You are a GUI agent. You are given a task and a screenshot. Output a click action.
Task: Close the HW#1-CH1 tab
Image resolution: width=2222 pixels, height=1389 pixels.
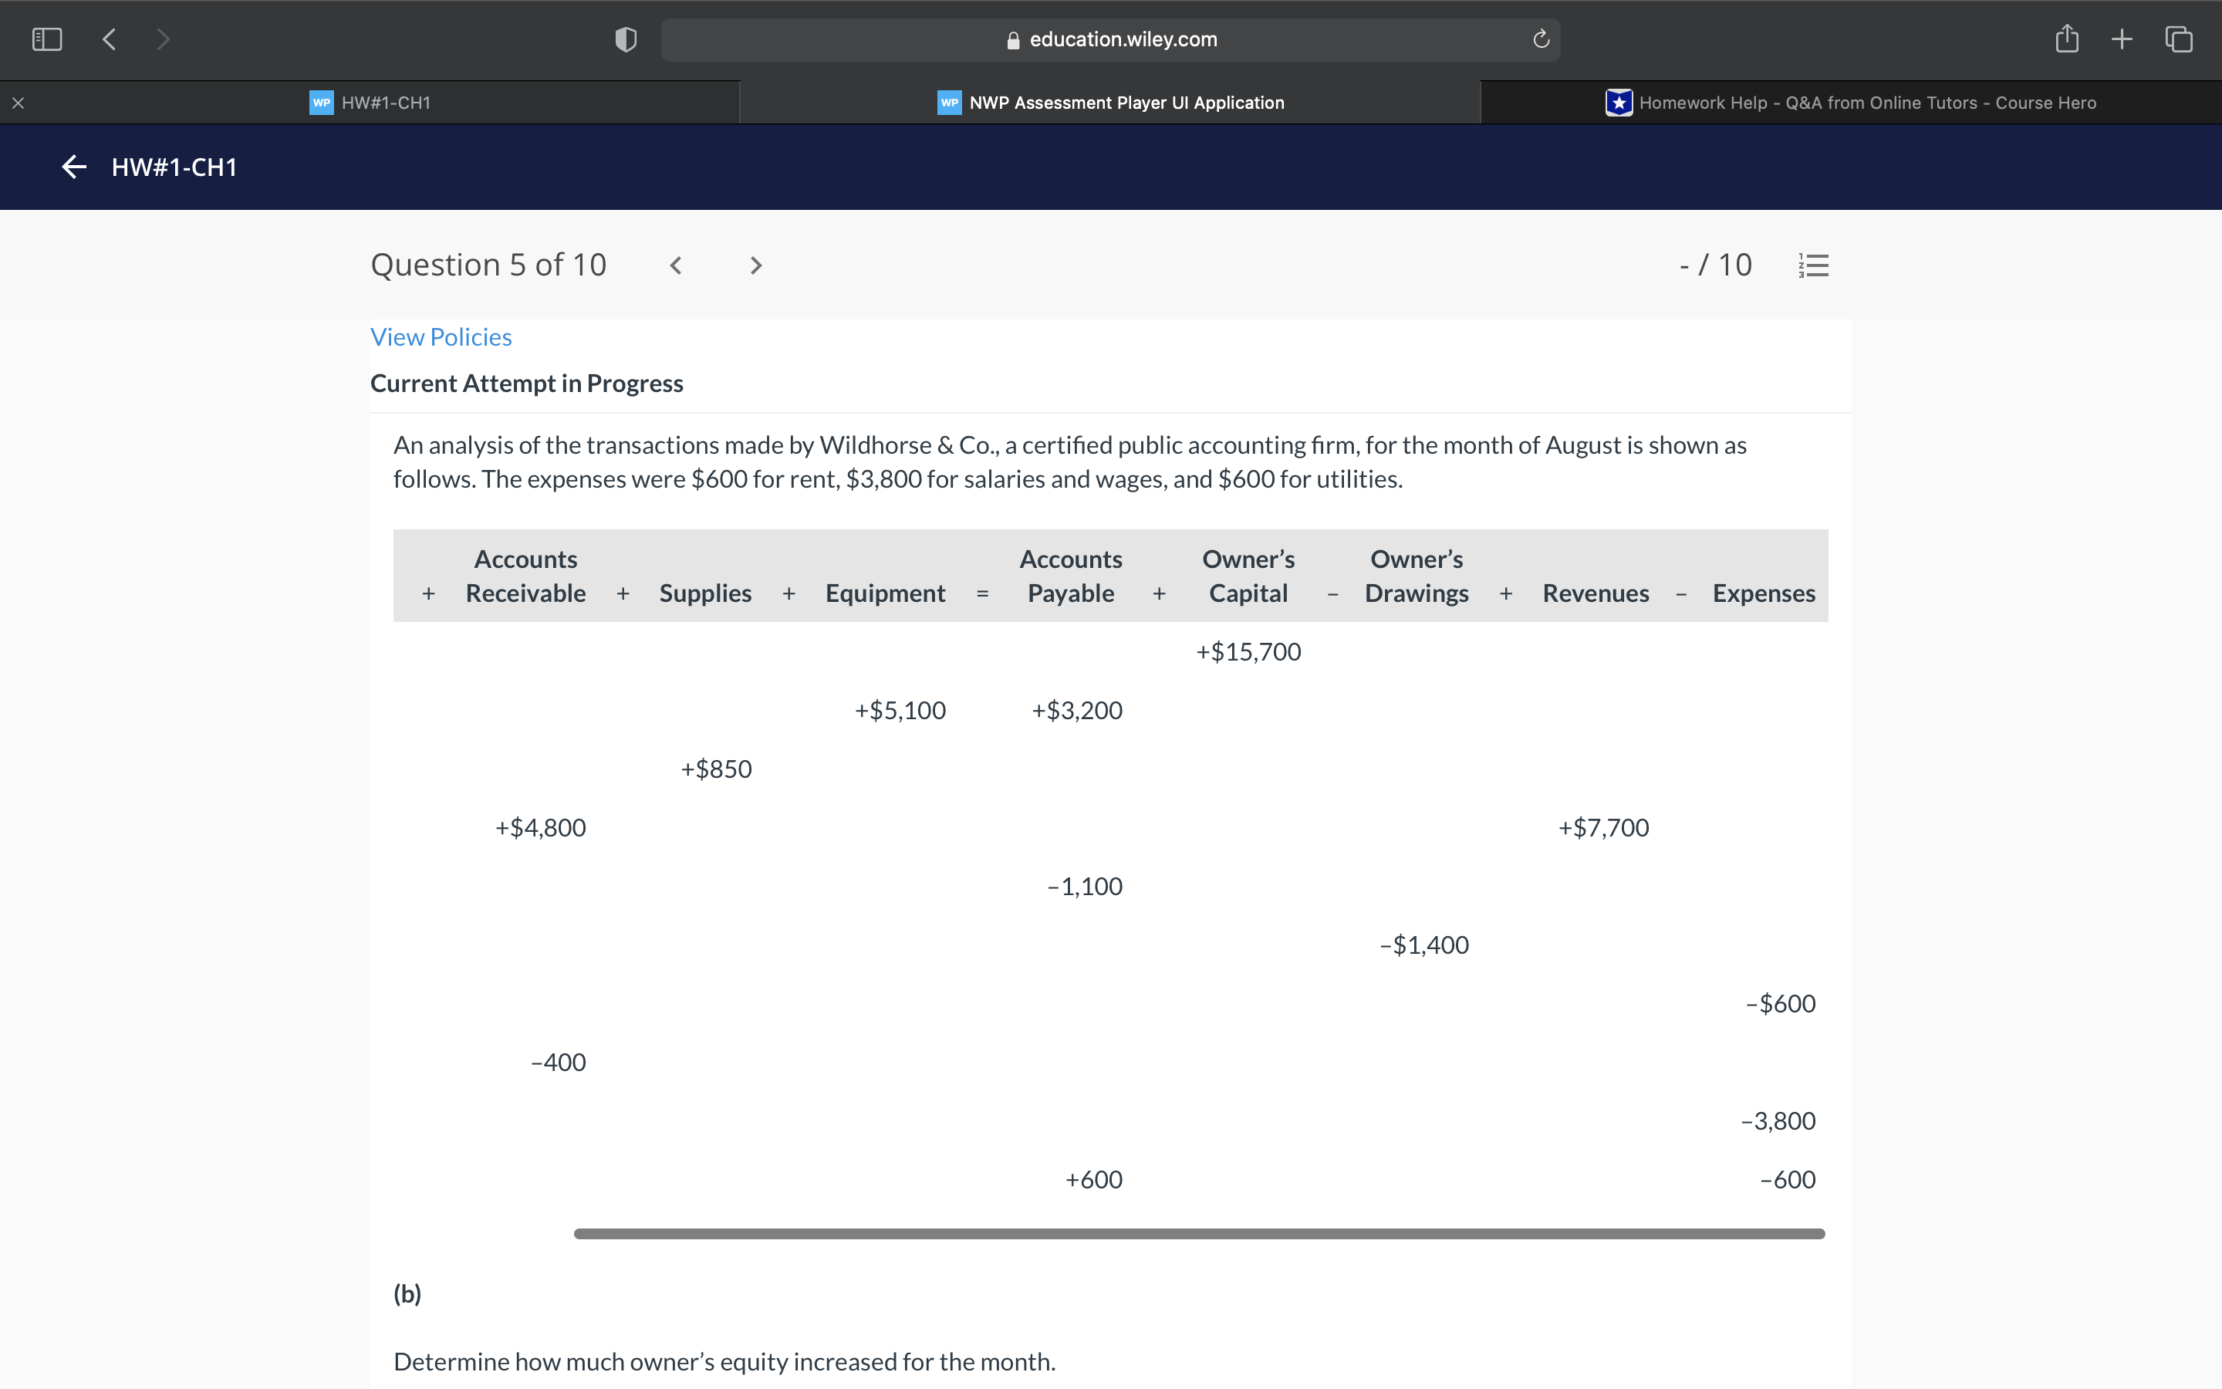18,102
